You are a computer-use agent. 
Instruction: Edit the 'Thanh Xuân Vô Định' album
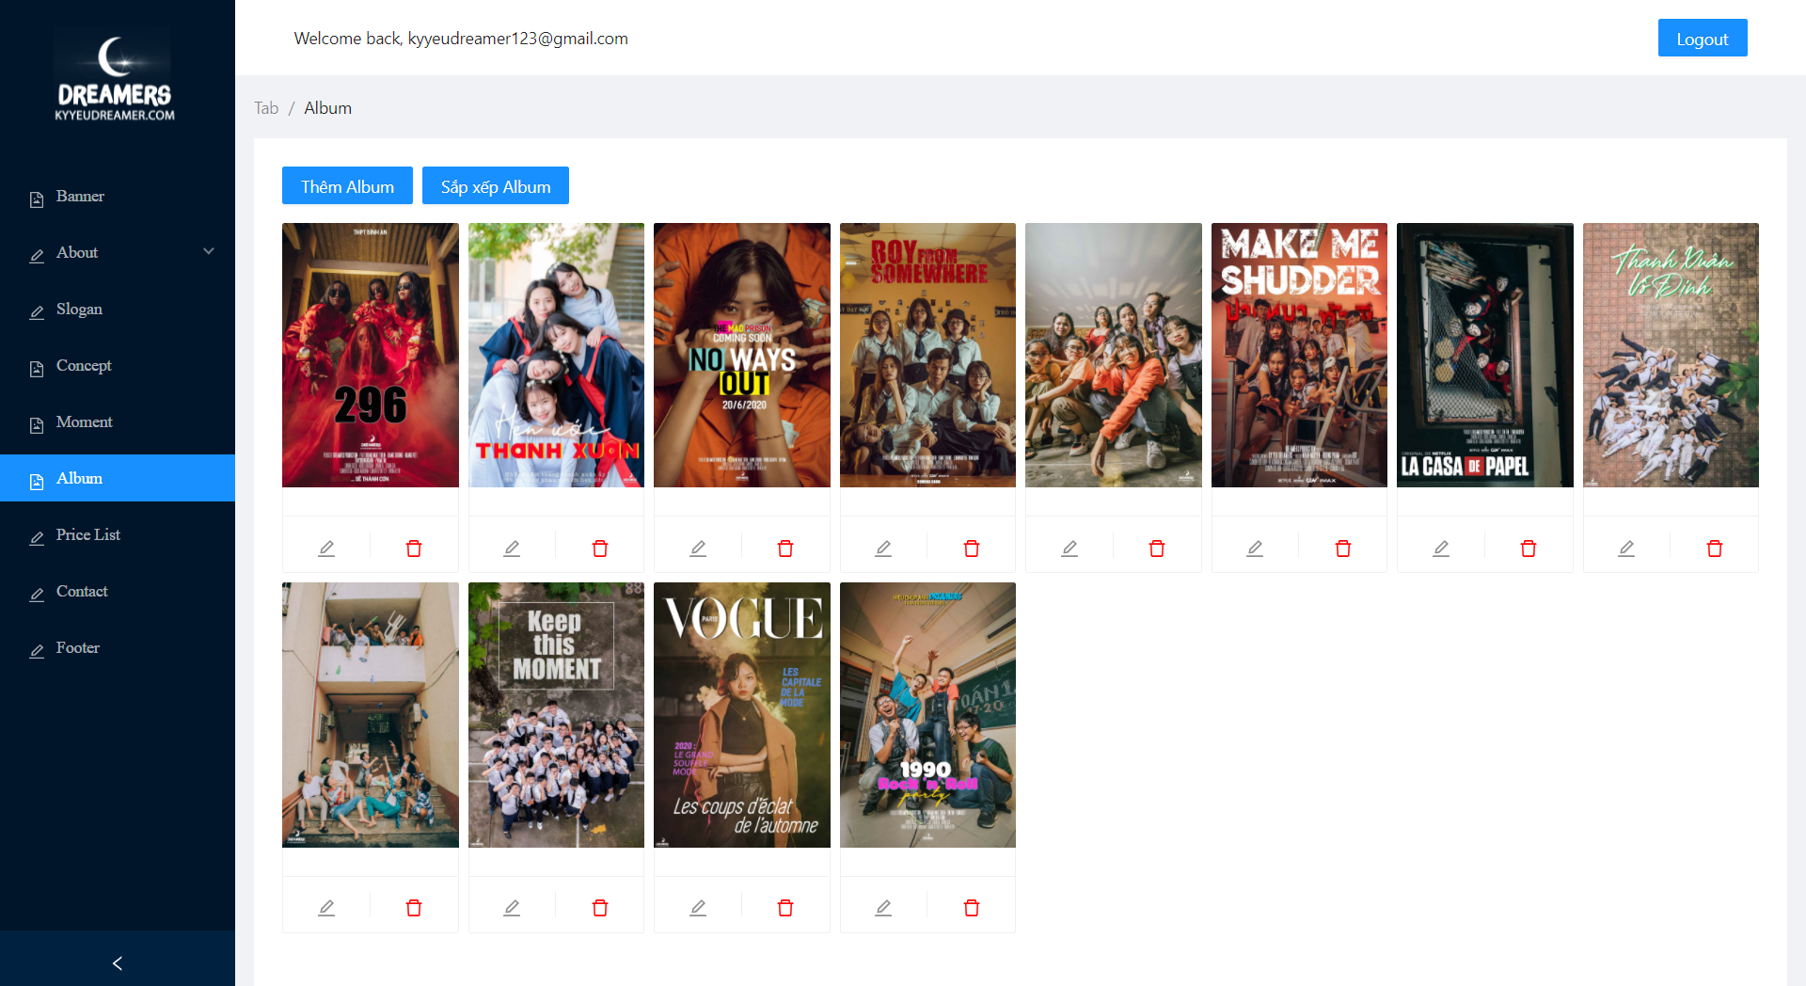pyautogui.click(x=1626, y=548)
